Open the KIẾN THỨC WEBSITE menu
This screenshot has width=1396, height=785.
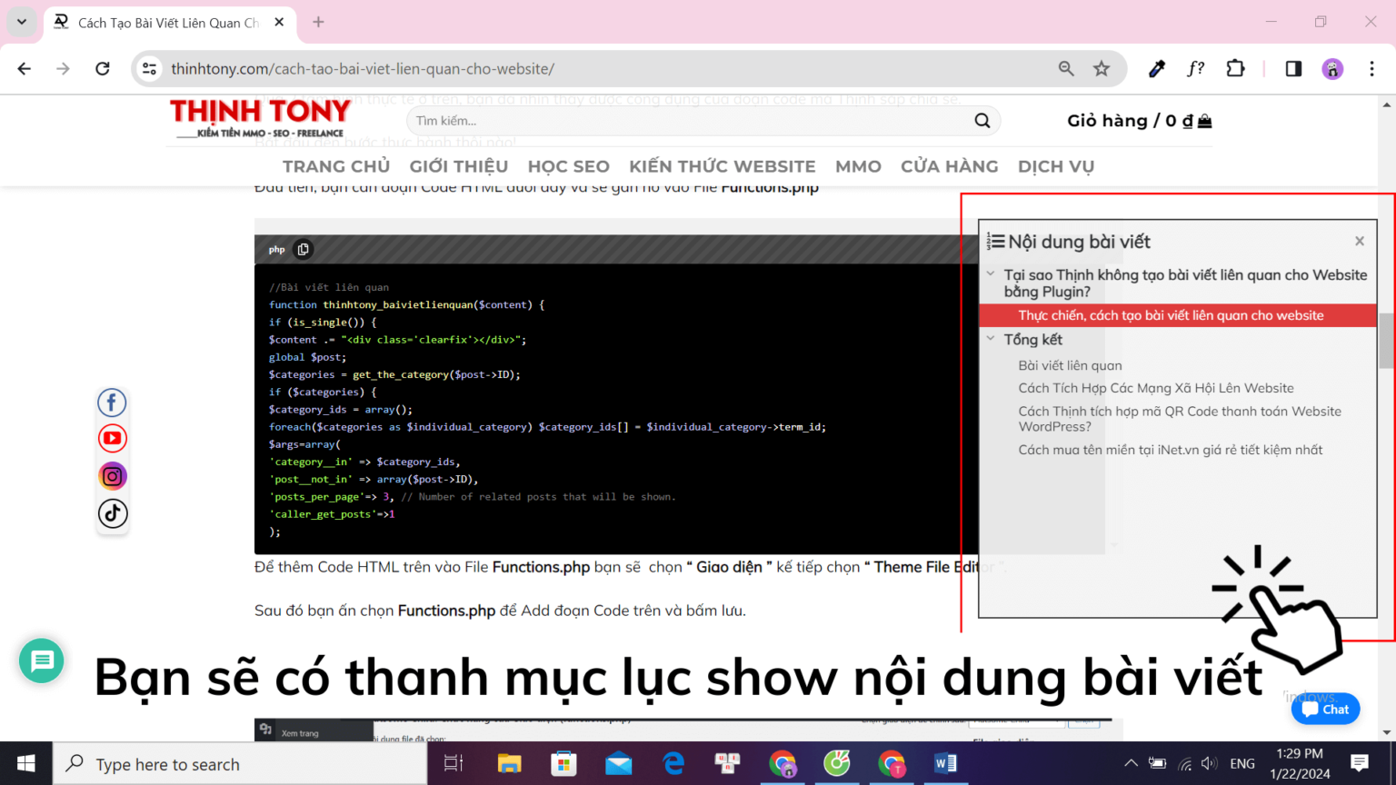(x=722, y=166)
